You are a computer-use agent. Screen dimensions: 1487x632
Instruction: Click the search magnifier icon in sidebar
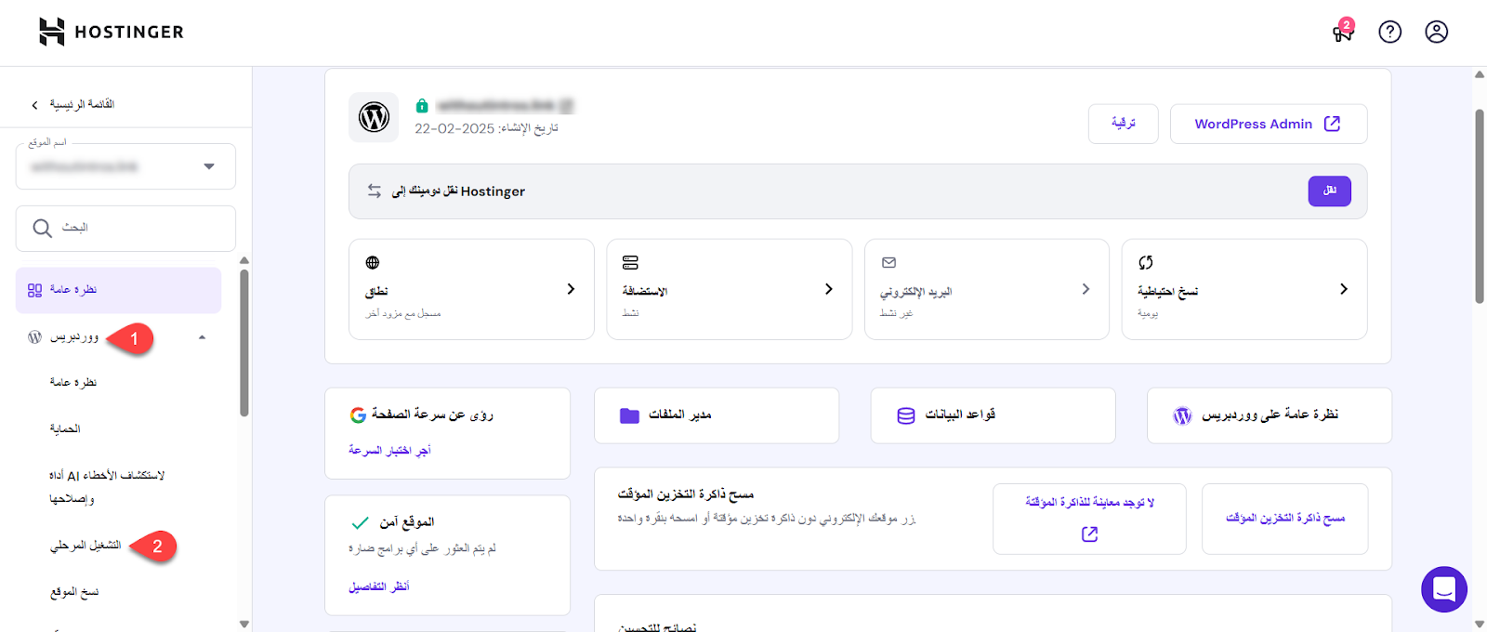(x=42, y=228)
